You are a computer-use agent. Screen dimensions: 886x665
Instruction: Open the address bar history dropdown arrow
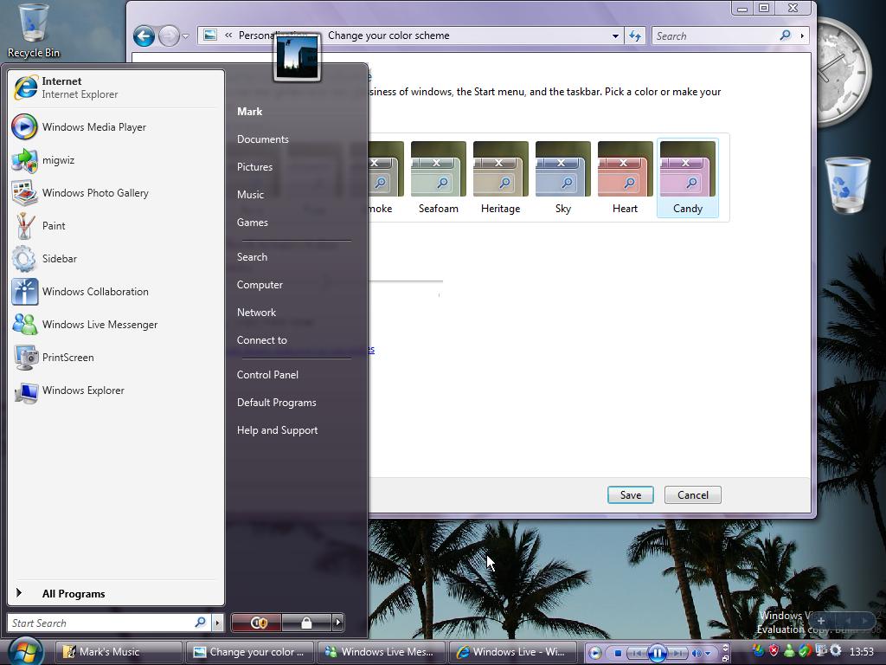pyautogui.click(x=614, y=36)
